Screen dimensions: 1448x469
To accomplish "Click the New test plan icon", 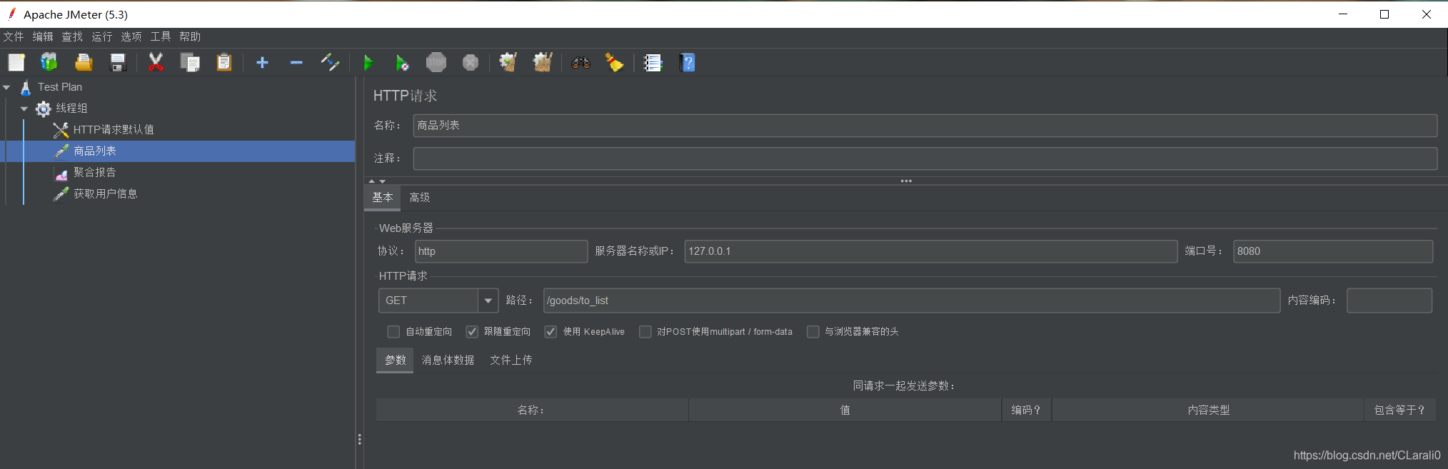I will click(16, 63).
